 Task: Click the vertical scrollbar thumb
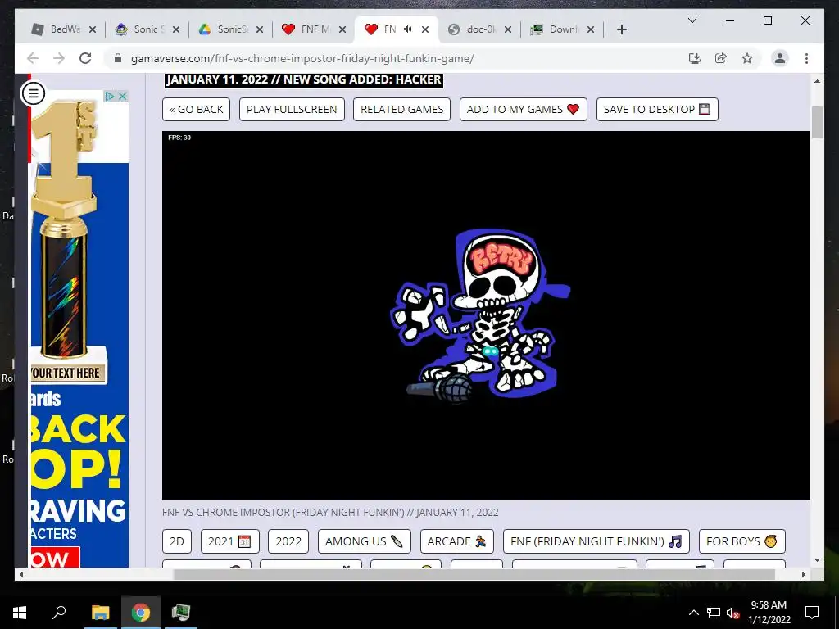[817, 122]
